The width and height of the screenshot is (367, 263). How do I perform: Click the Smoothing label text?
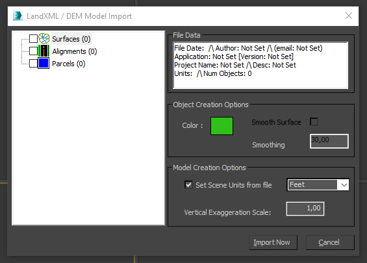pyautogui.click(x=268, y=145)
